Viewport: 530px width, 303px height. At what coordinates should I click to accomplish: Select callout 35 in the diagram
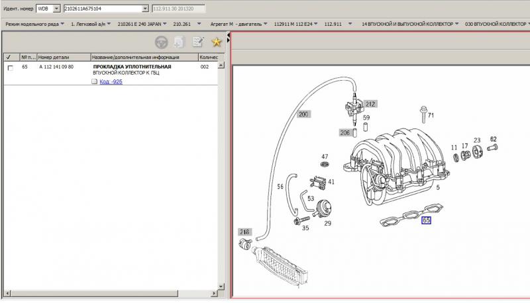(305, 228)
